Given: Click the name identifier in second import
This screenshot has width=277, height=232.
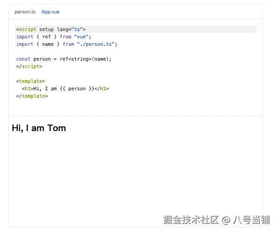Looking at the screenshot, I should click(x=48, y=44).
